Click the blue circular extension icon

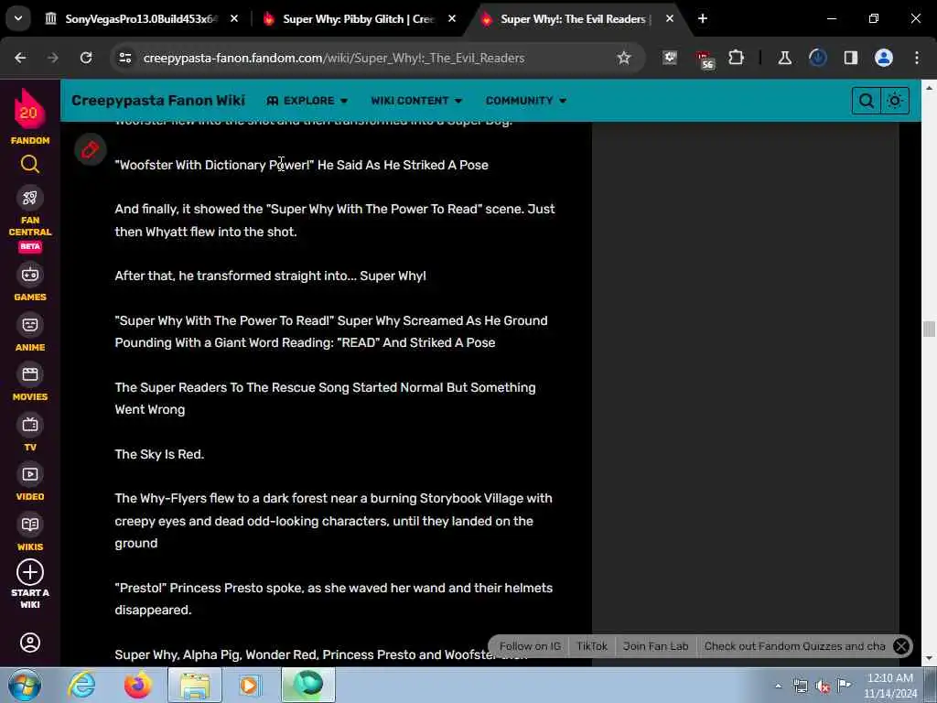pos(817,58)
